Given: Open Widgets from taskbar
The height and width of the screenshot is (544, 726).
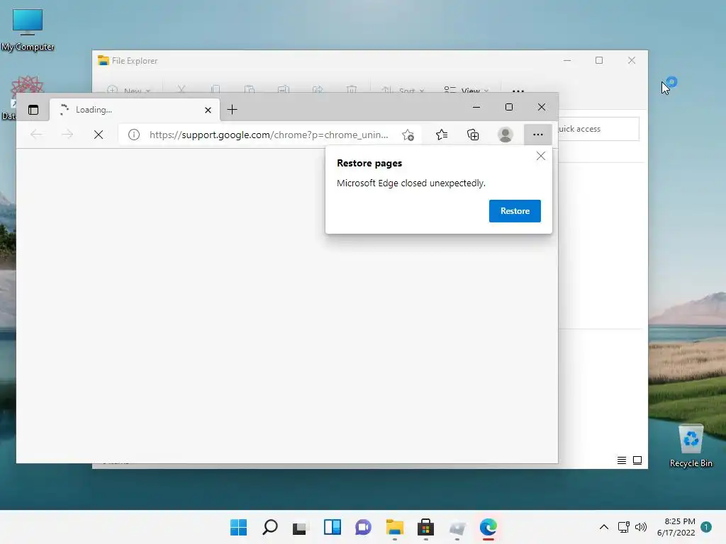Looking at the screenshot, I should 332,527.
